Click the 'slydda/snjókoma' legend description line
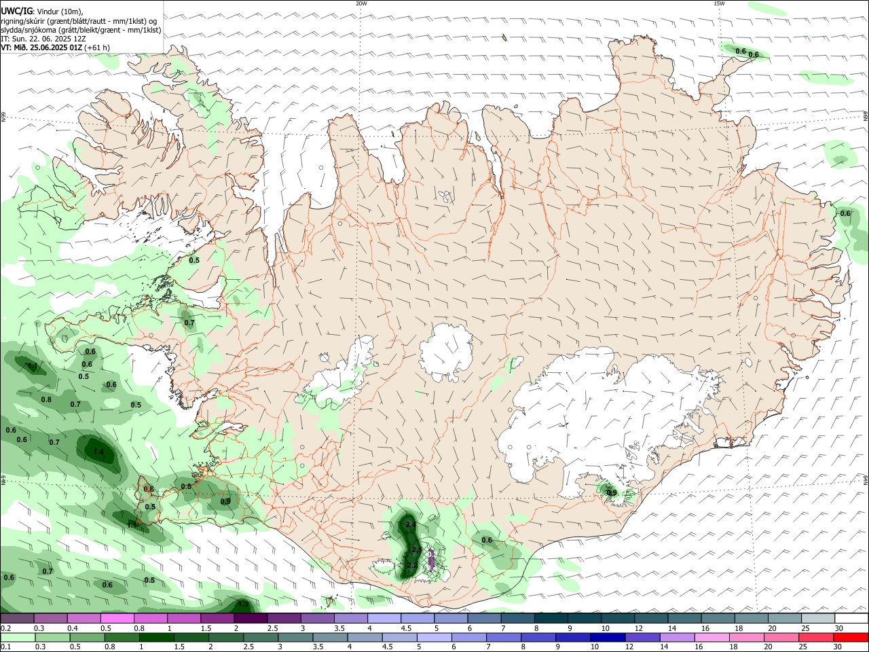The width and height of the screenshot is (869, 652). coord(81,30)
